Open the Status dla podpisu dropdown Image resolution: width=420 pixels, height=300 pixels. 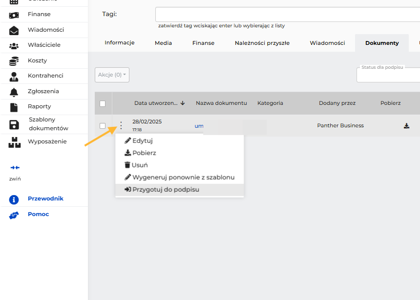(388, 75)
